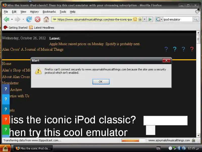This screenshot has width=202, height=152.
Task: Click the vertical scrollbar up arrow
Action: click(x=198, y=33)
